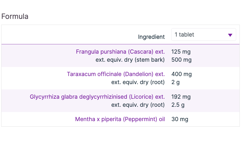Select the 2 g root equivalent value

175,82
